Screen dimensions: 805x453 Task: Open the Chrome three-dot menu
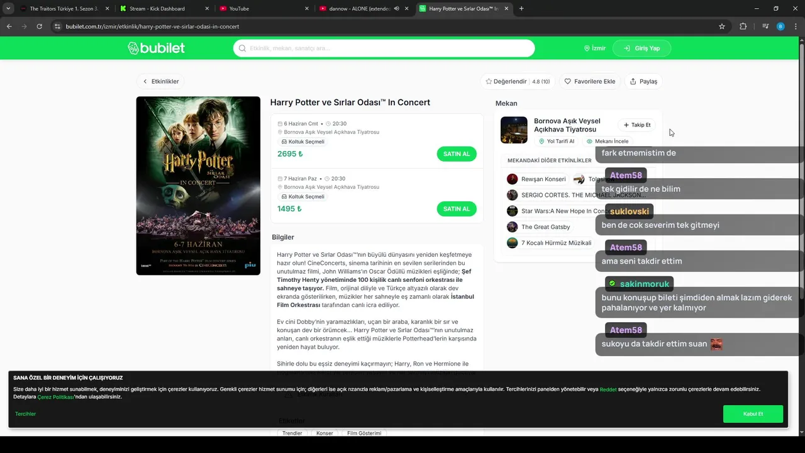(795, 26)
